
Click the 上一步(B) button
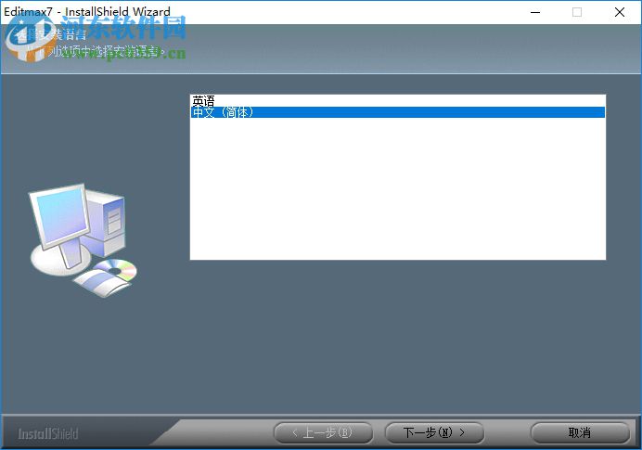point(323,432)
